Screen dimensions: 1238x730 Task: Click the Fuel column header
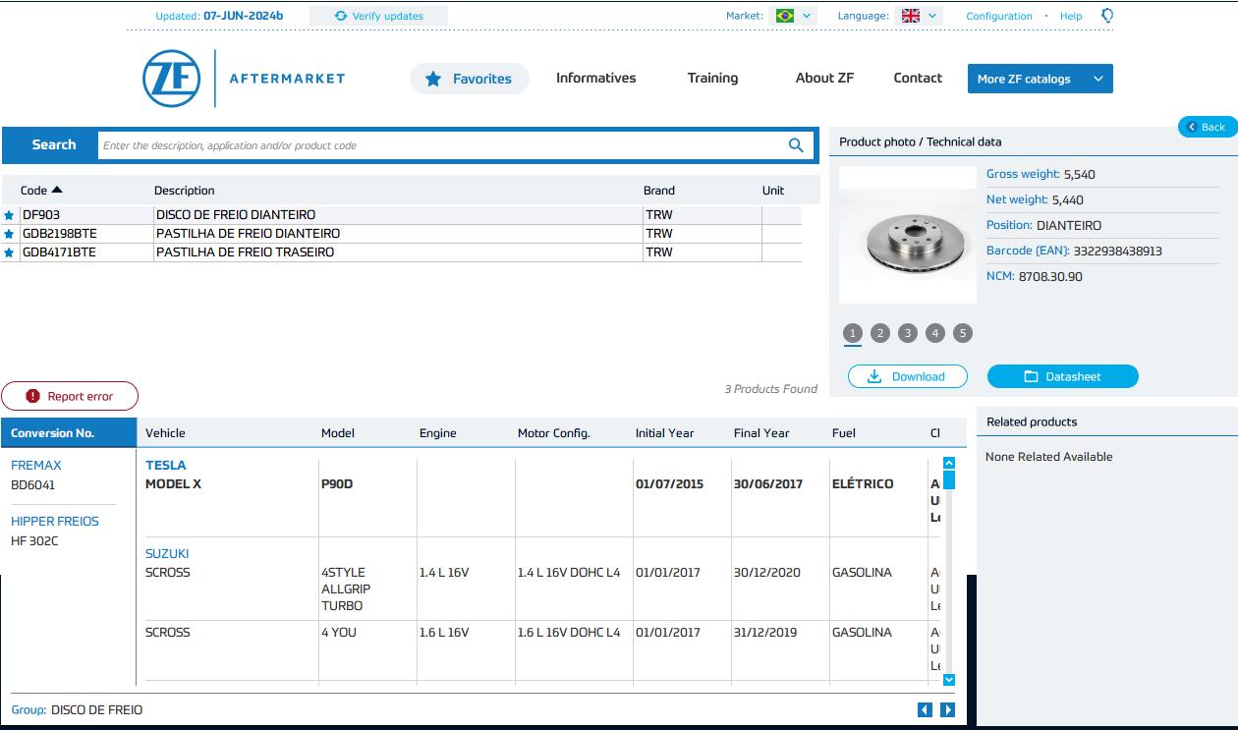tap(844, 433)
